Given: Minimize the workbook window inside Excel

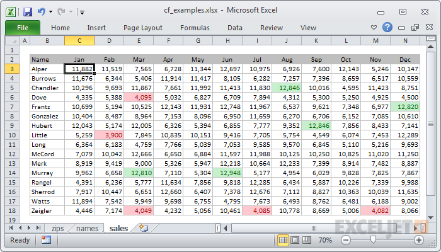Looking at the screenshot, I should 402,28.
